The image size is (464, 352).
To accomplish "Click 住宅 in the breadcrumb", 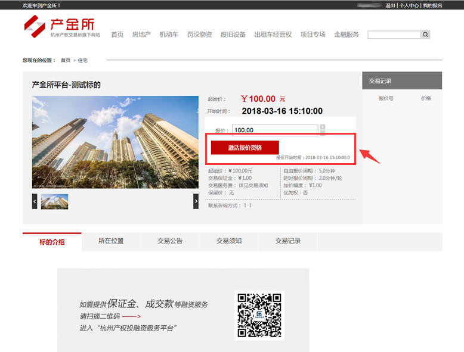I will pyautogui.click(x=82, y=60).
